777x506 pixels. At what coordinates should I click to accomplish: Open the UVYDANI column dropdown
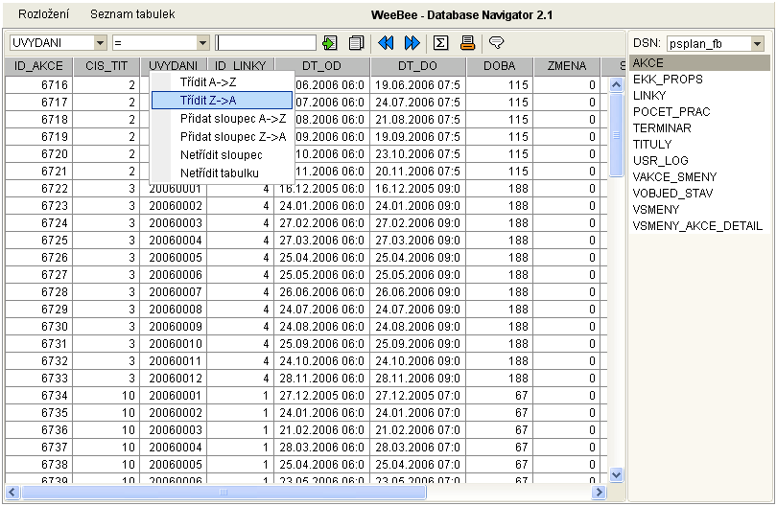tap(101, 43)
